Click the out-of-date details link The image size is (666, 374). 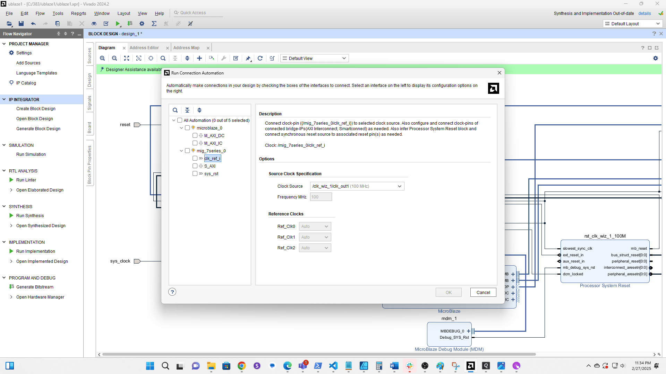click(644, 14)
